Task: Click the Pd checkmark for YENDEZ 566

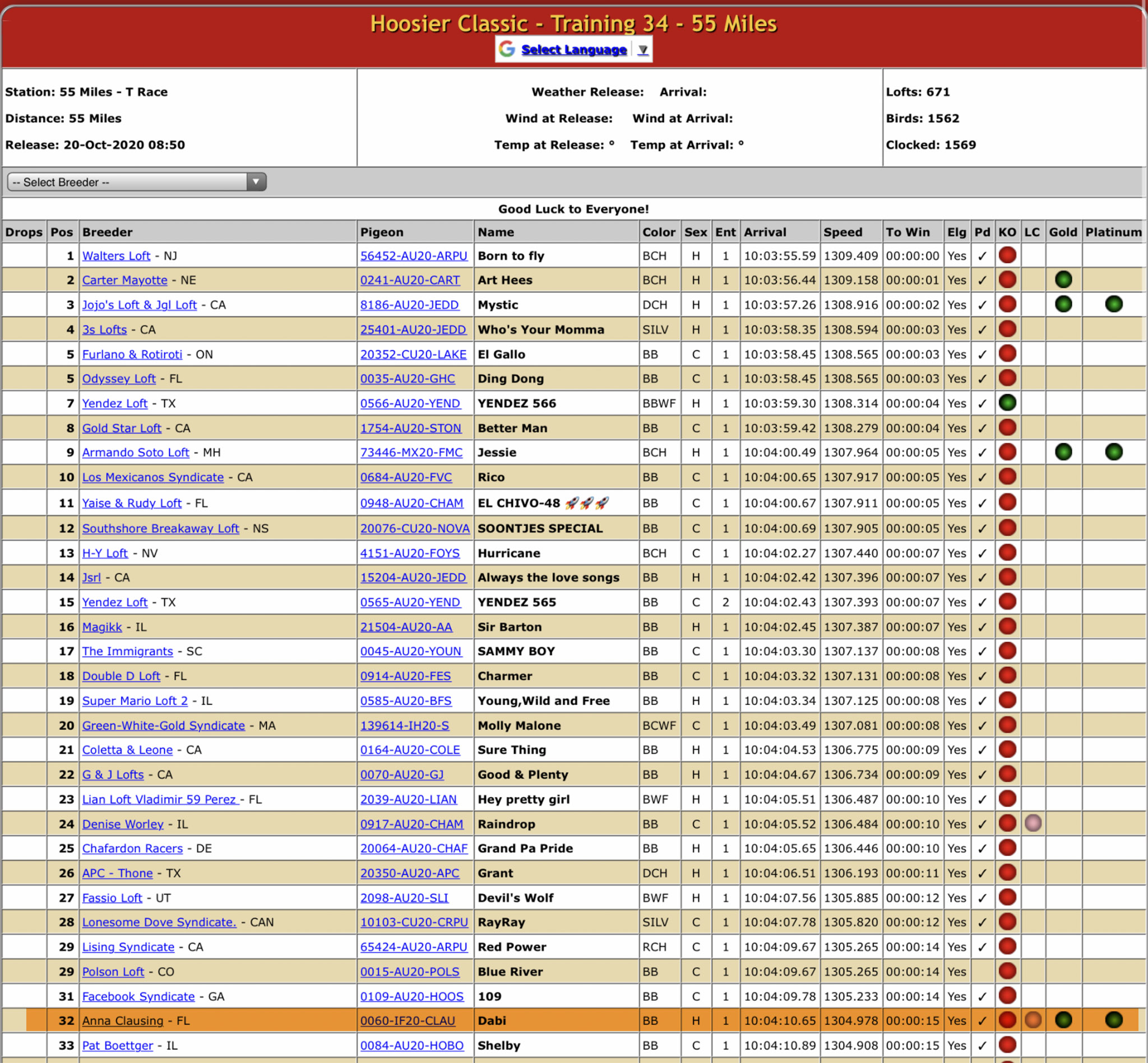Action: pos(982,404)
